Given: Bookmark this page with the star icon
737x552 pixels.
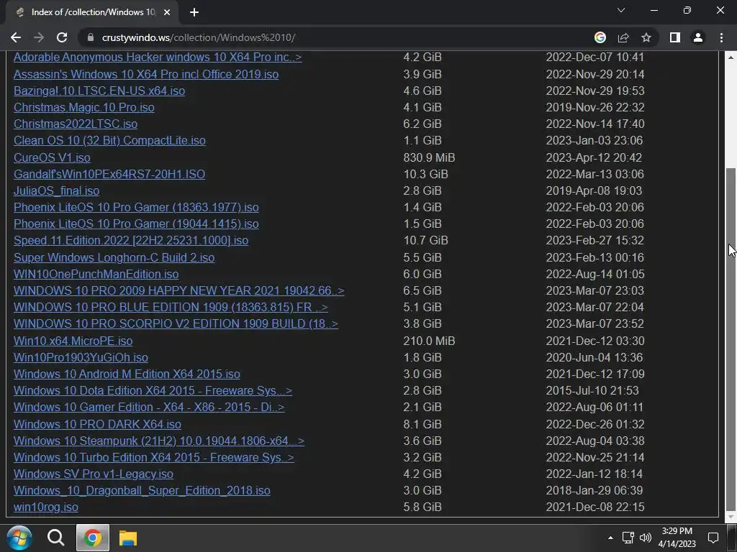Looking at the screenshot, I should coord(646,37).
